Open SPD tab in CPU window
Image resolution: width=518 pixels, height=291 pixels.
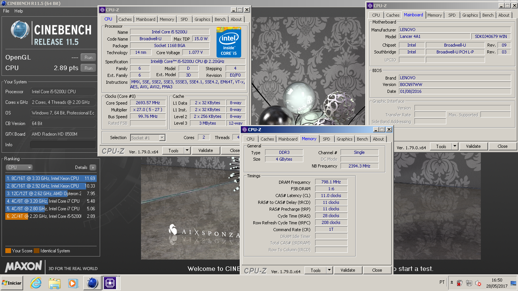pyautogui.click(x=184, y=19)
